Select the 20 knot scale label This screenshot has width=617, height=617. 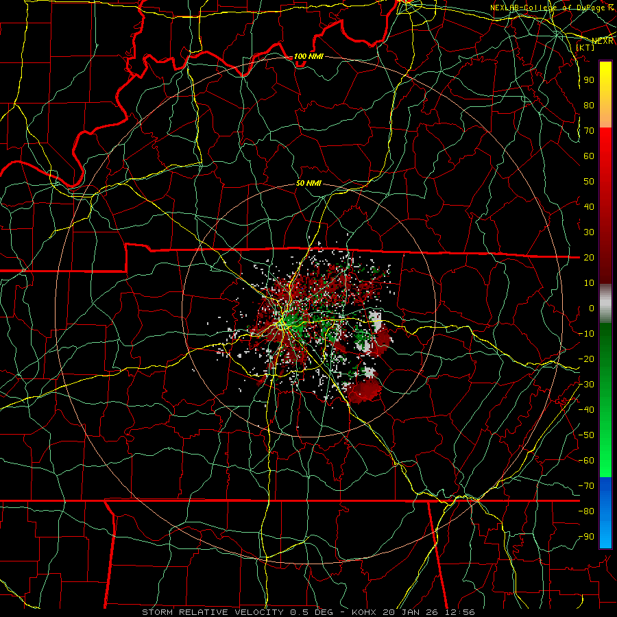(x=589, y=257)
